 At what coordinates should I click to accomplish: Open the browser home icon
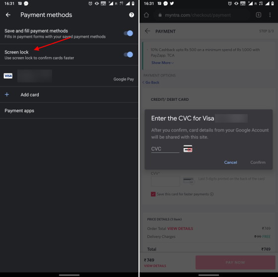[x=146, y=15]
